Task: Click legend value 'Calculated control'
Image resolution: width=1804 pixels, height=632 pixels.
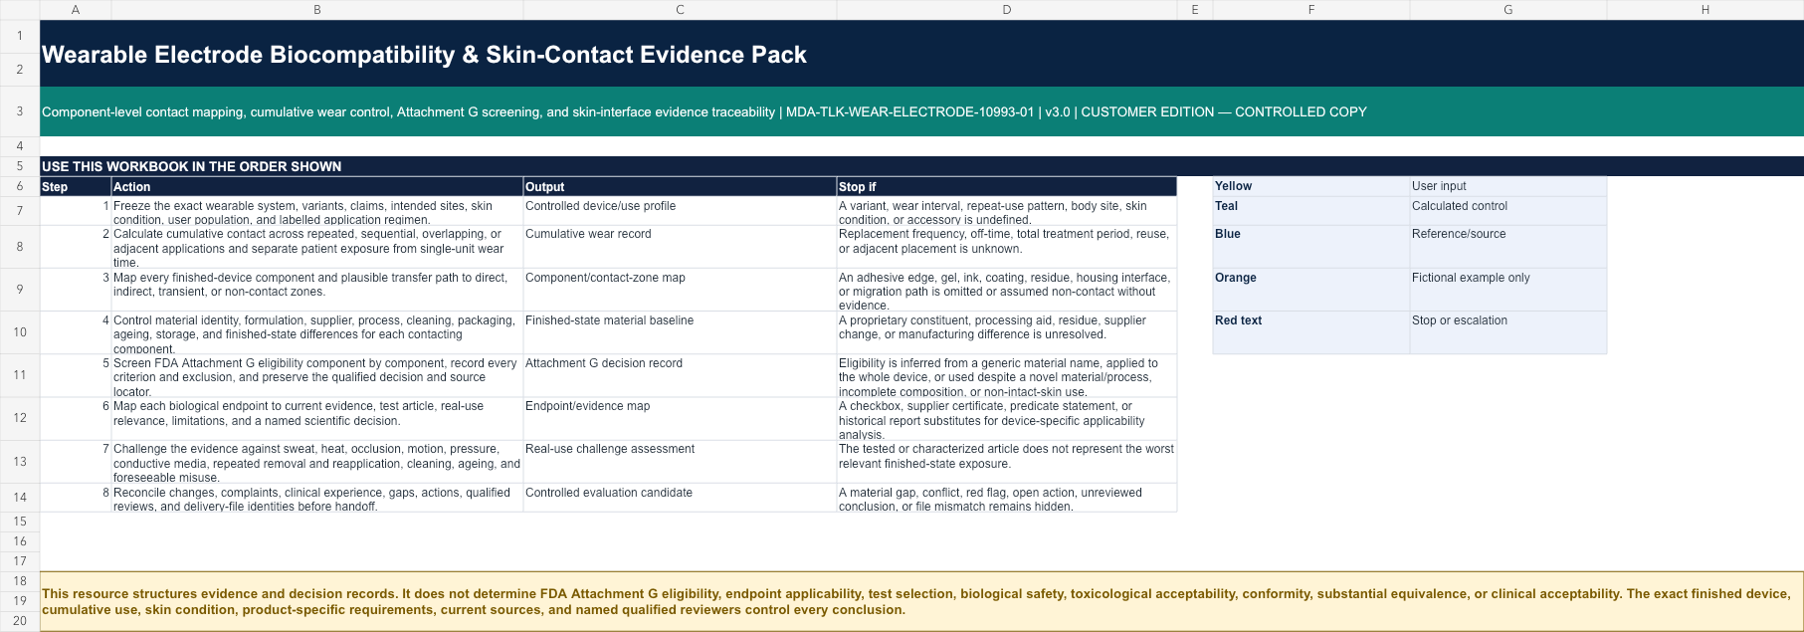Action: click(1508, 211)
